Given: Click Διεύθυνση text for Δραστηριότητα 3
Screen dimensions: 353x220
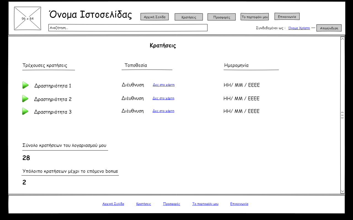Looking at the screenshot, I should pos(133,111).
